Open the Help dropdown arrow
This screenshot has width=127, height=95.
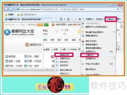tap(120, 19)
